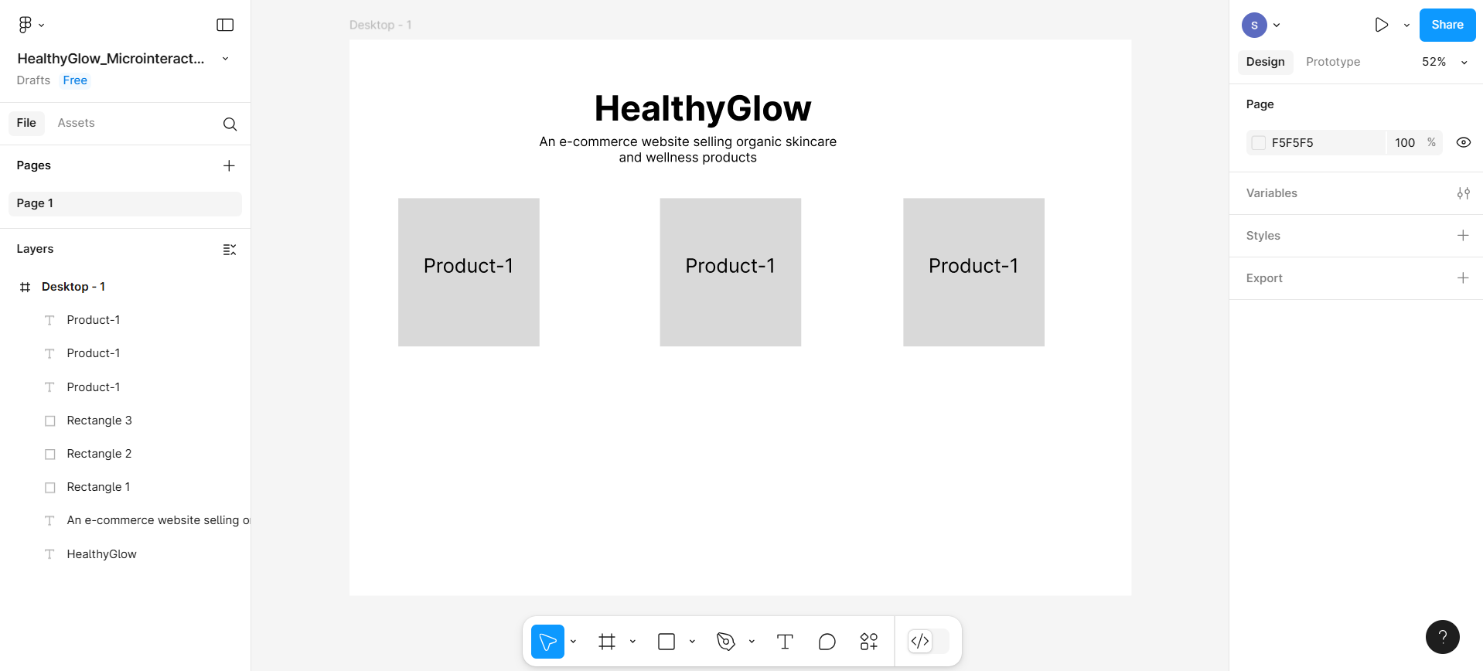Switch to the Prototype tab
The height and width of the screenshot is (671, 1483).
click(1332, 62)
